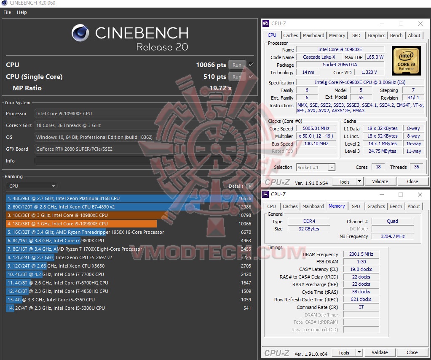Expand Tools dropdown arrow in lower CPU-Z

click(359, 352)
